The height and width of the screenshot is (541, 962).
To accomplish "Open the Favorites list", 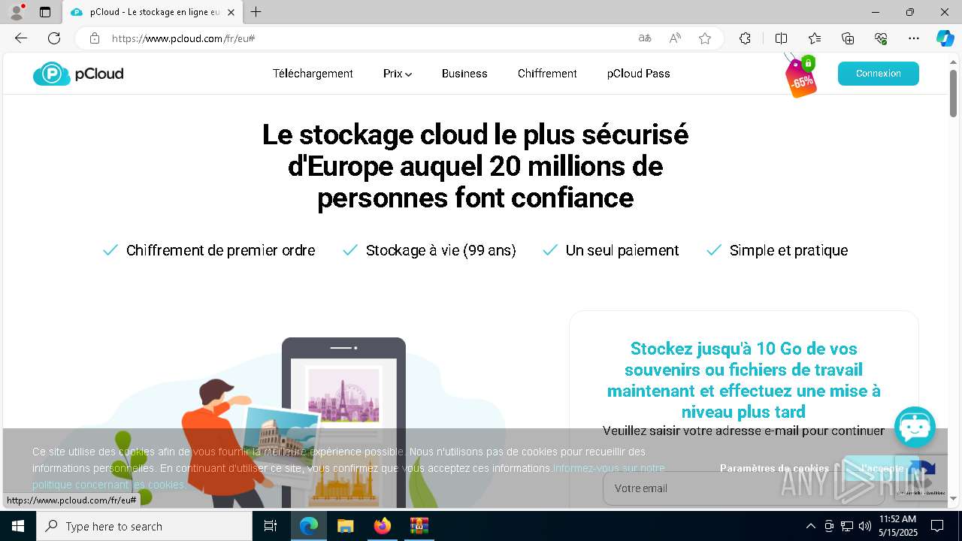I will pos(815,38).
